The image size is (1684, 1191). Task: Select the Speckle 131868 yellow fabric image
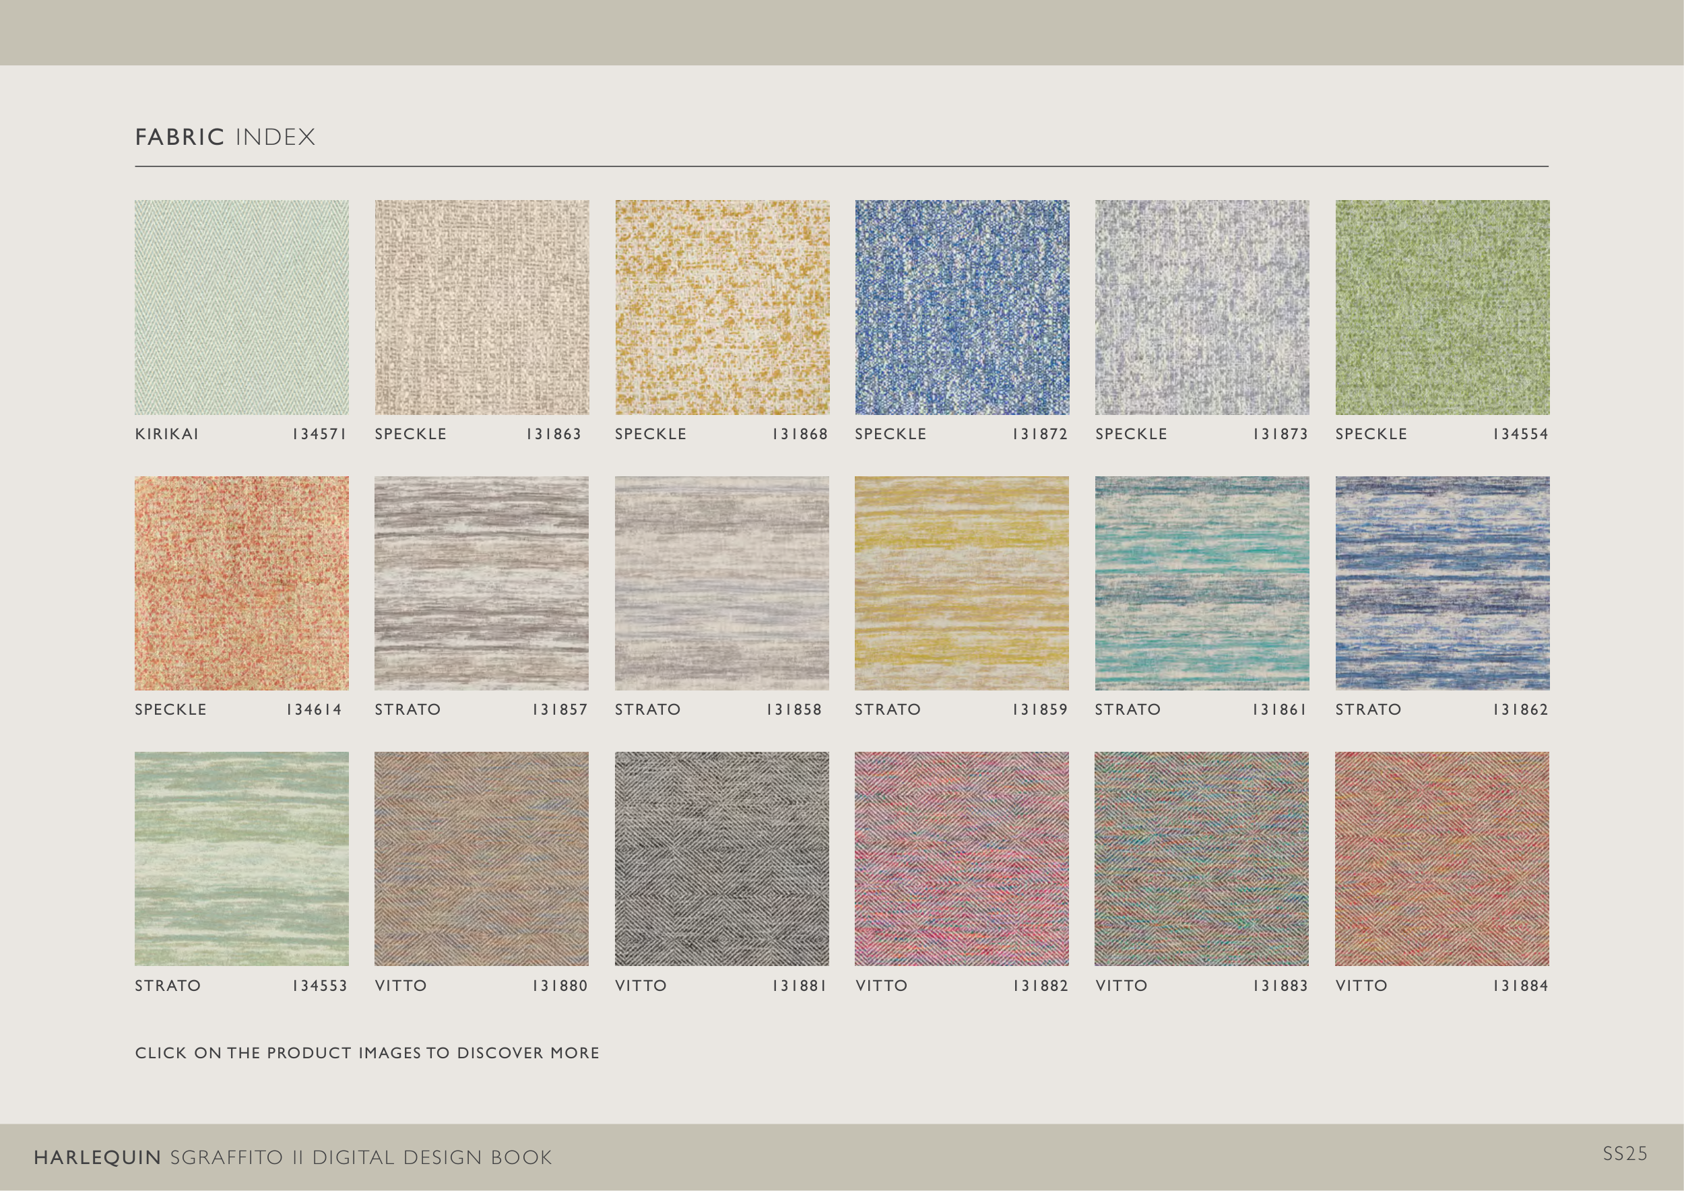(x=721, y=307)
